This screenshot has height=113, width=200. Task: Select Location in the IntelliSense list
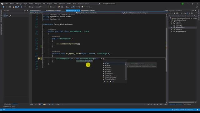114,67
